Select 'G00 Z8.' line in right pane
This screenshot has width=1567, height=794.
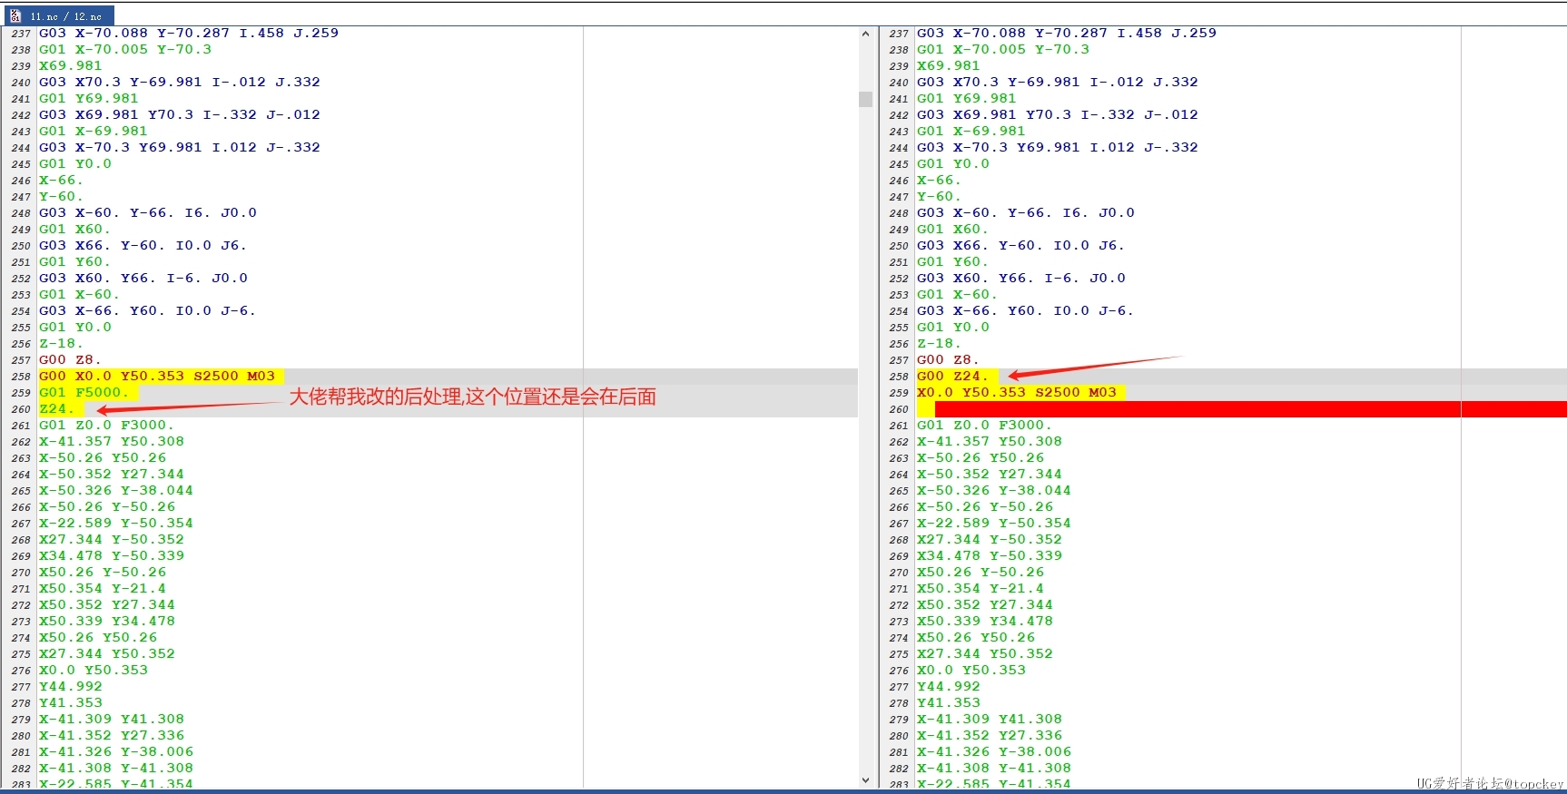coord(949,360)
